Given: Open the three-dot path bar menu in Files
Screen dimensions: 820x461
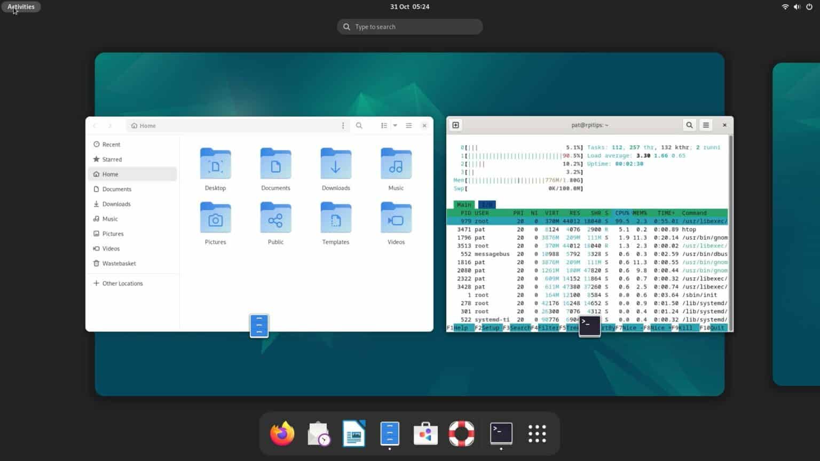Looking at the screenshot, I should click(343, 125).
